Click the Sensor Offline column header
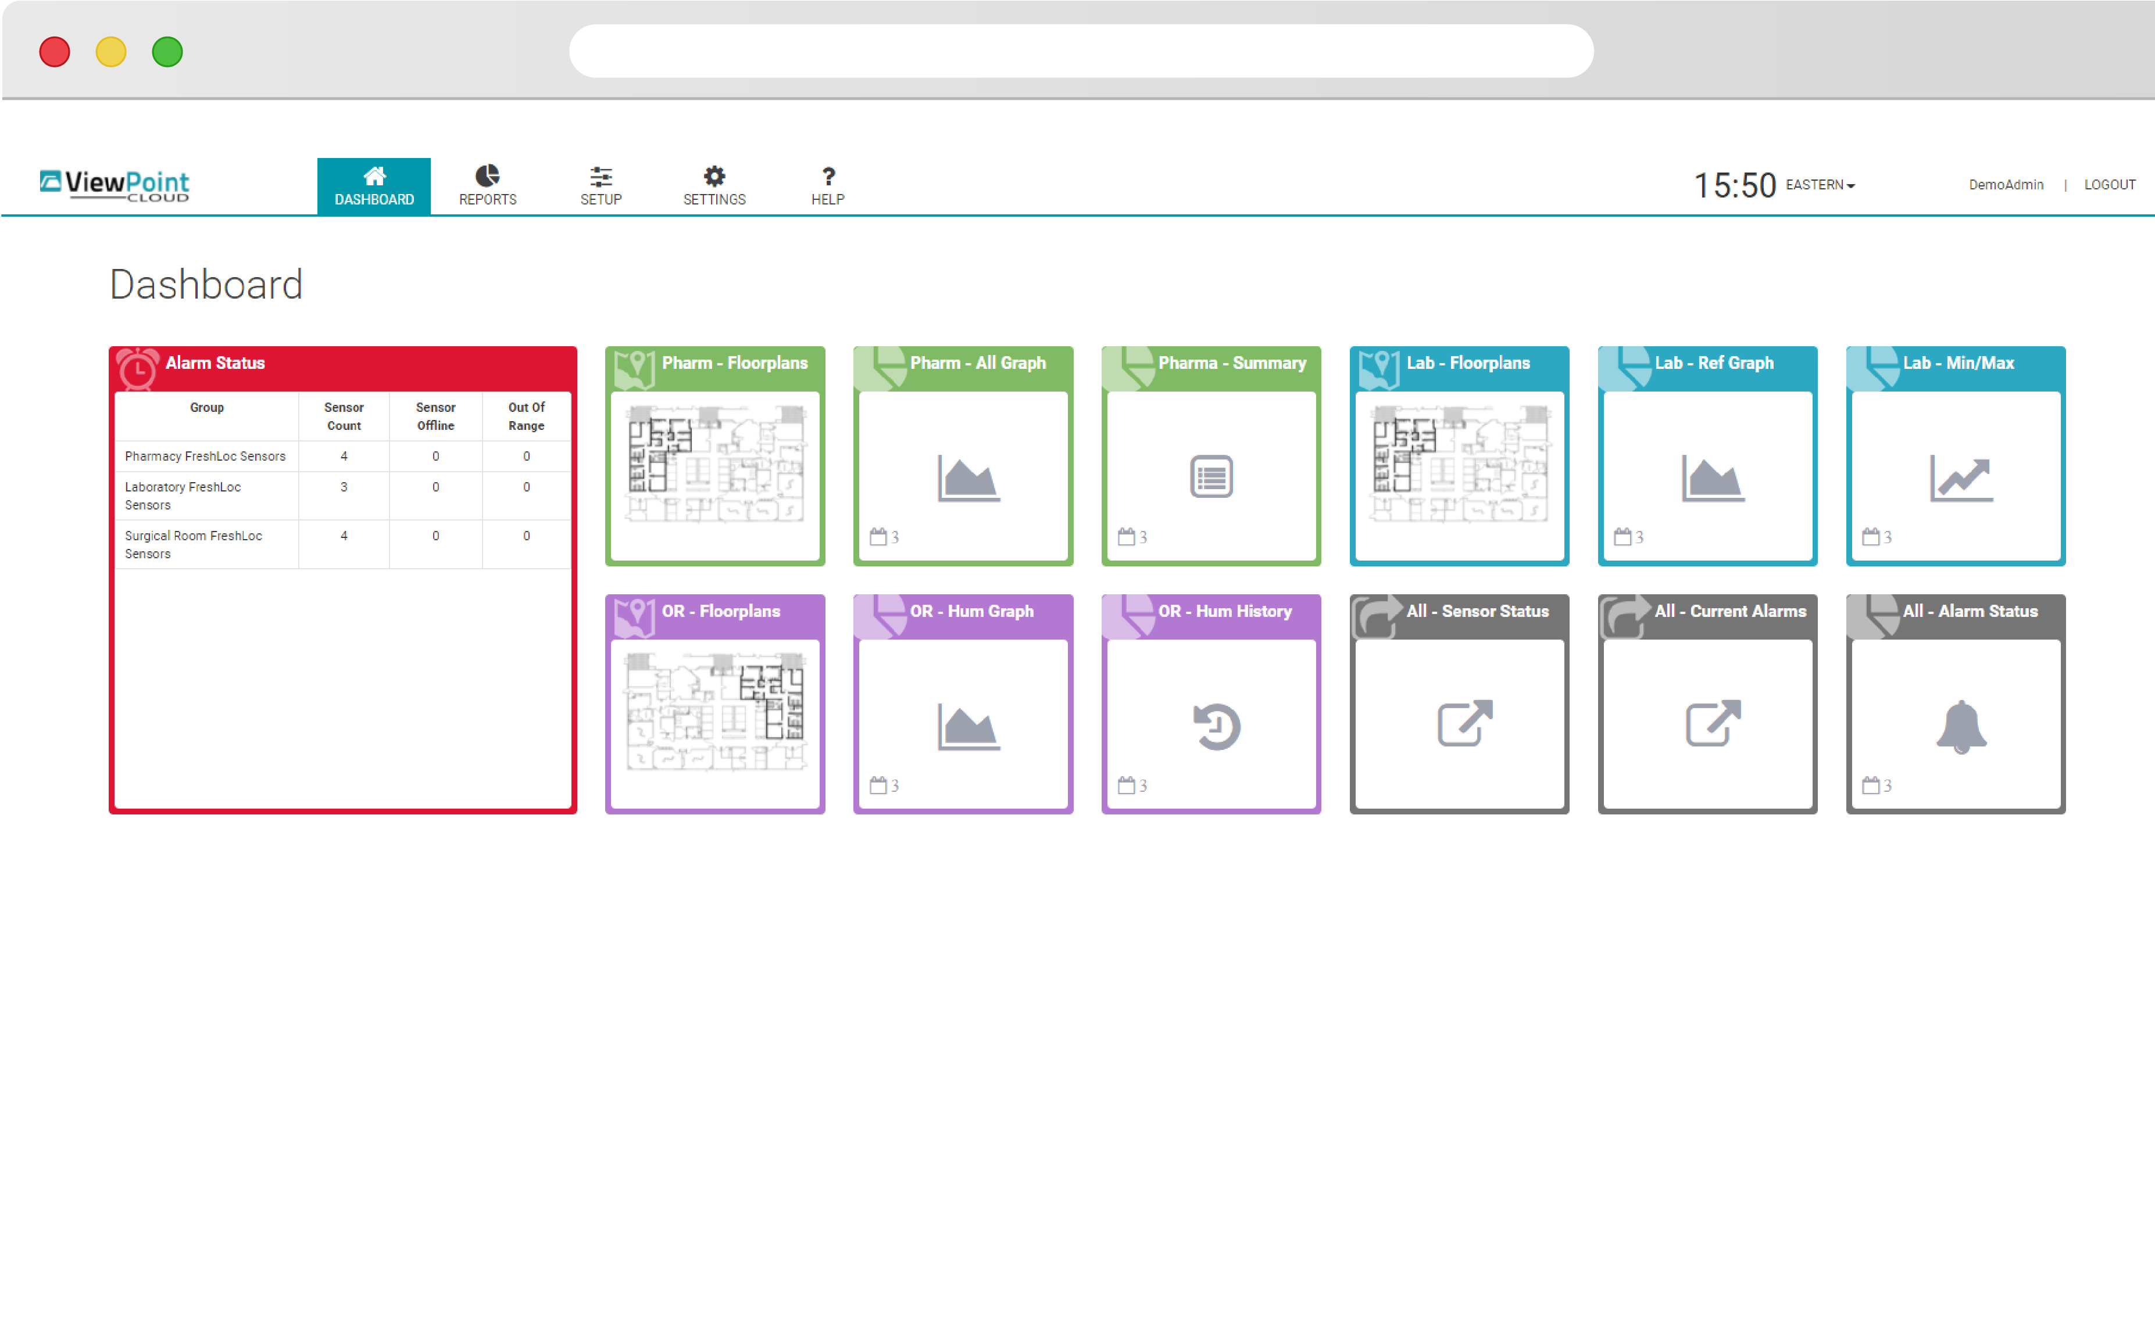 point(435,417)
